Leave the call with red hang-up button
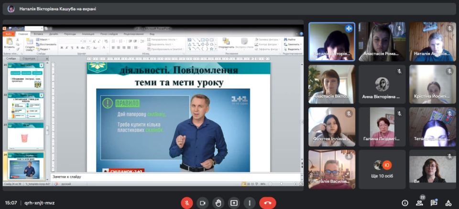Image resolution: width=459 pixels, height=209 pixels. click(x=267, y=203)
